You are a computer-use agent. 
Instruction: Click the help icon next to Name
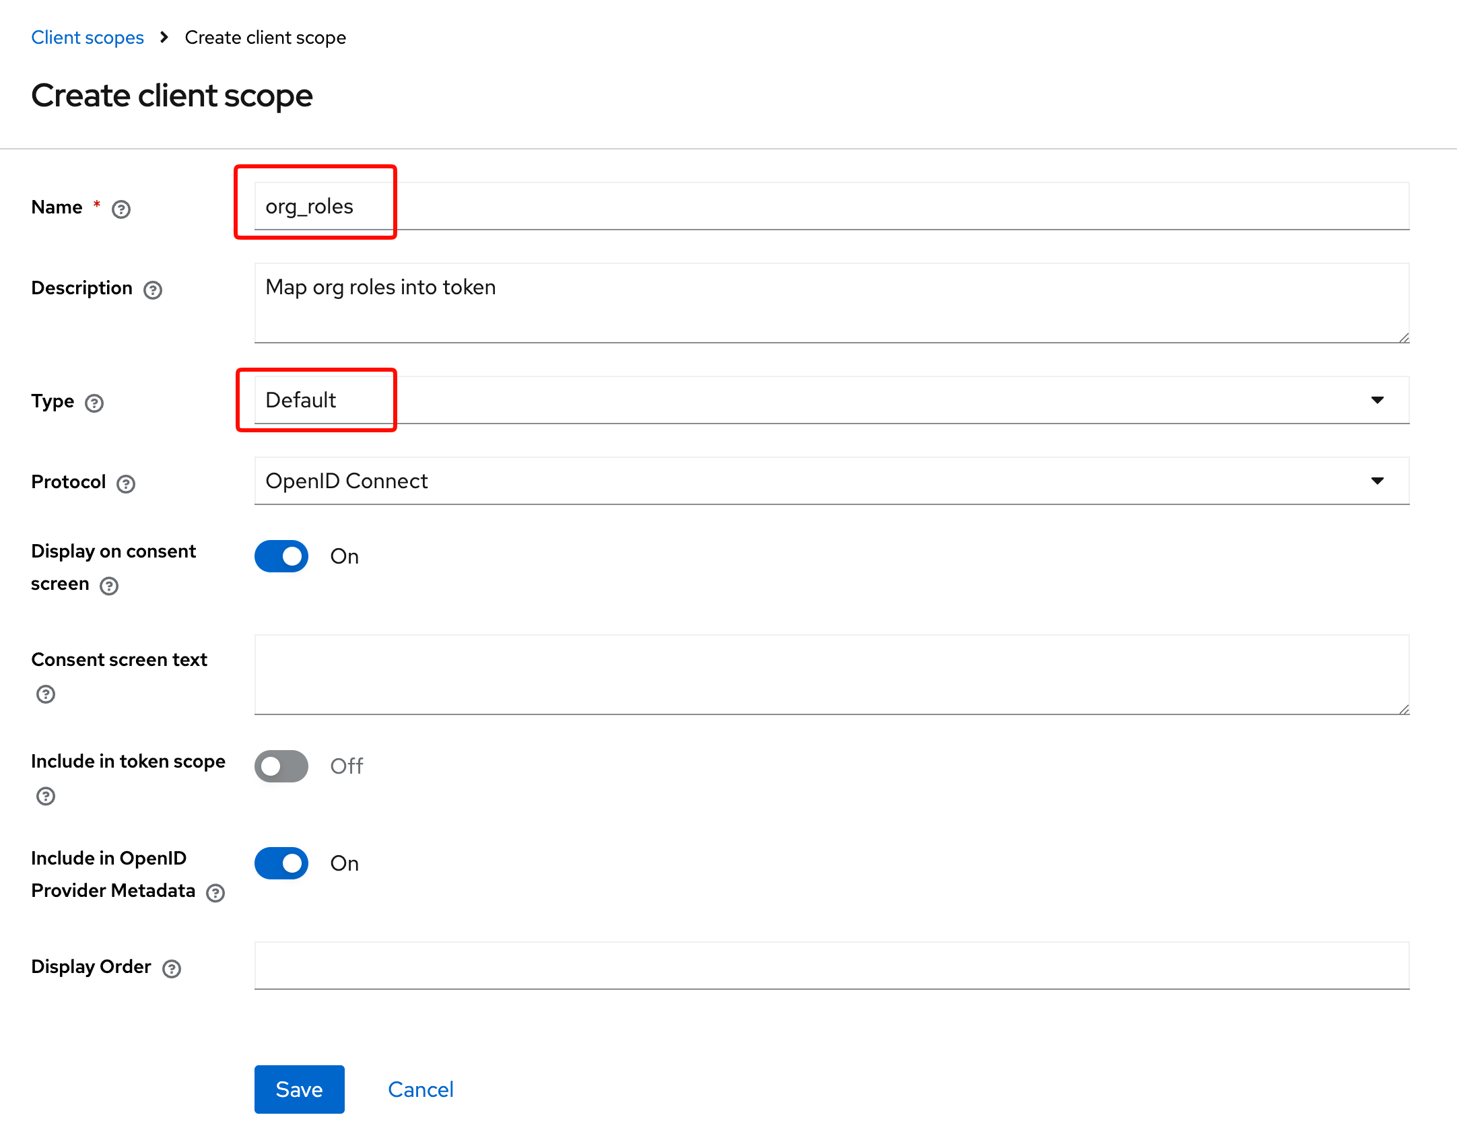tap(121, 209)
